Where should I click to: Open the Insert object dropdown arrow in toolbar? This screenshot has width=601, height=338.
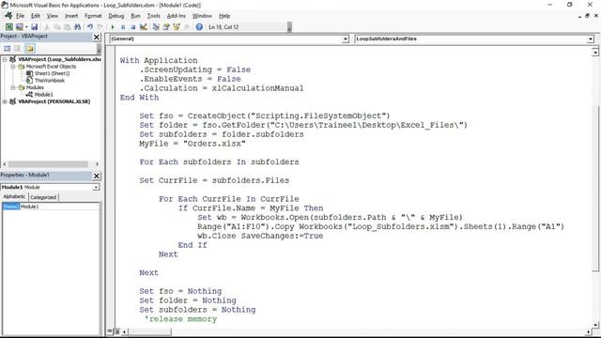26,27
